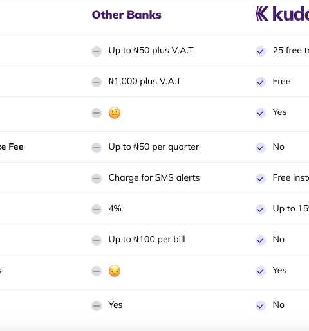Image resolution: width=309 pixels, height=331 pixels.
Task: Click the Other Banks column heading
Action: pyautogui.click(x=127, y=15)
